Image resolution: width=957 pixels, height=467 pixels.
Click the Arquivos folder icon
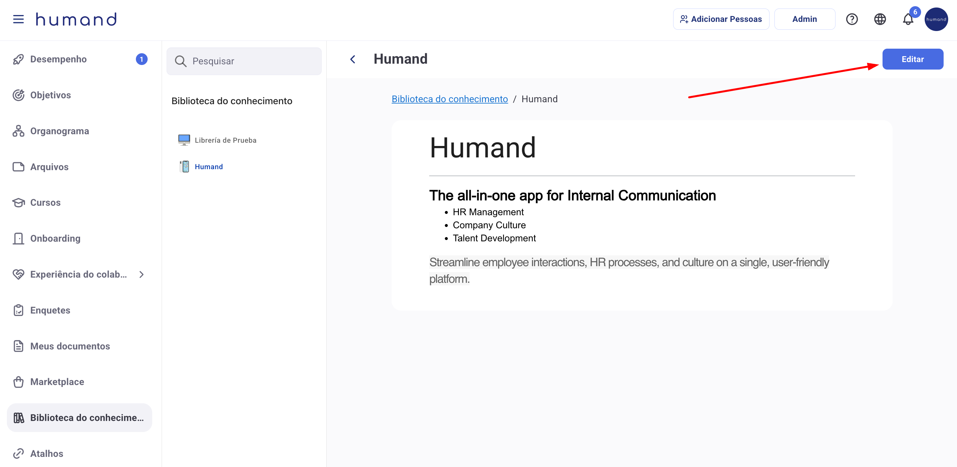pos(18,167)
